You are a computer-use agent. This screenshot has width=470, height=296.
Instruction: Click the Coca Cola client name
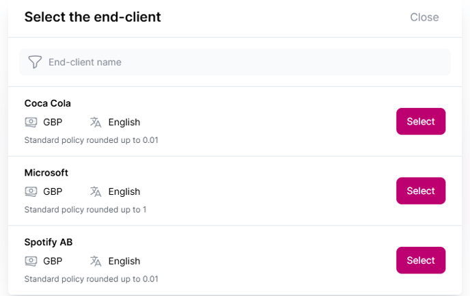pos(48,103)
